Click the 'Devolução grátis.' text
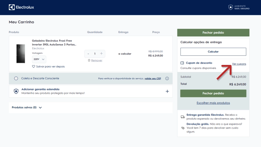Image resolution: width=261 pixels, height=147 pixels. [x=198, y=124]
